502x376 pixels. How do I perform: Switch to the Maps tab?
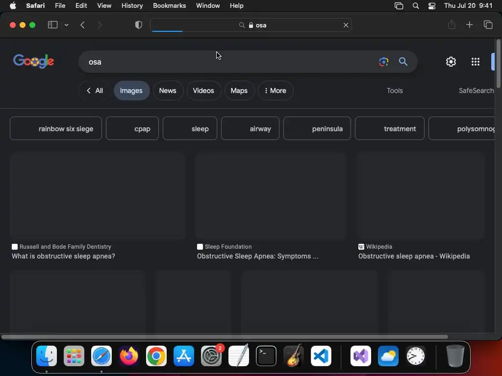[x=239, y=91]
